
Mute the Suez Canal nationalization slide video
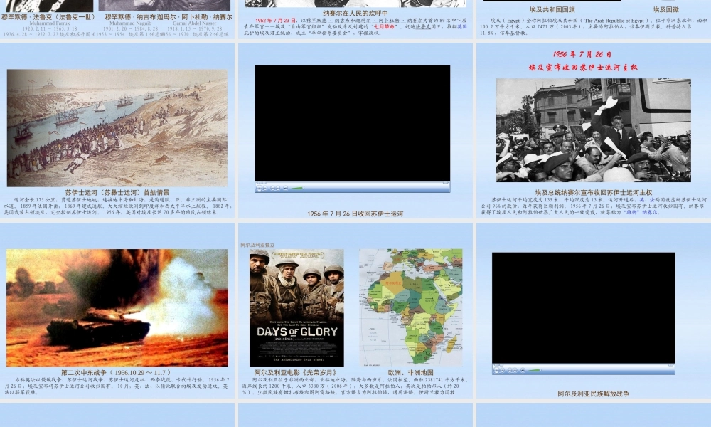[x=286, y=189]
